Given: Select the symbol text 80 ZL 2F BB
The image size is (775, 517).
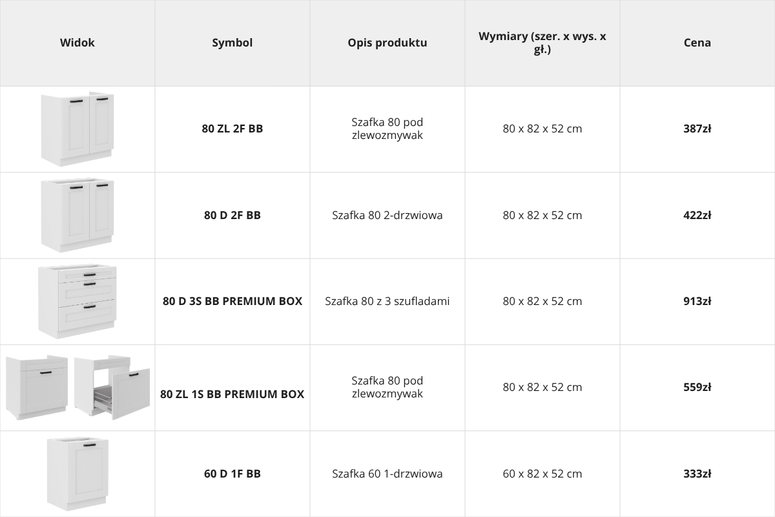Looking at the screenshot, I should coord(232,129).
